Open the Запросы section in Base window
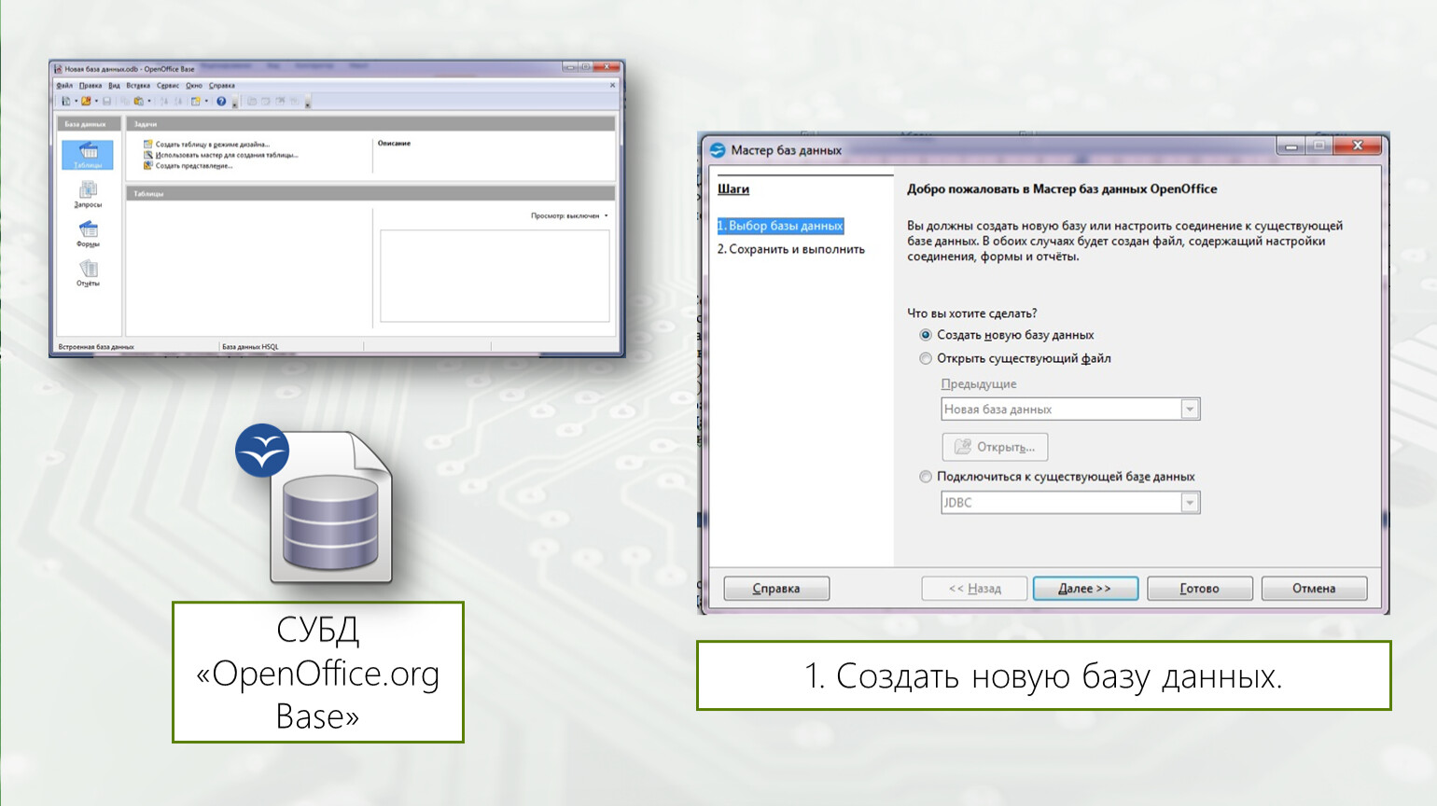 click(88, 194)
